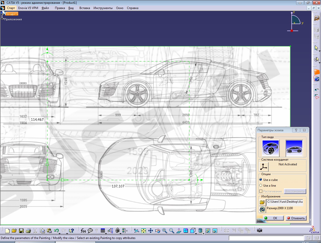Click the 137,107 dimension value
Viewport: 321px width, 243px height.
tap(118, 186)
